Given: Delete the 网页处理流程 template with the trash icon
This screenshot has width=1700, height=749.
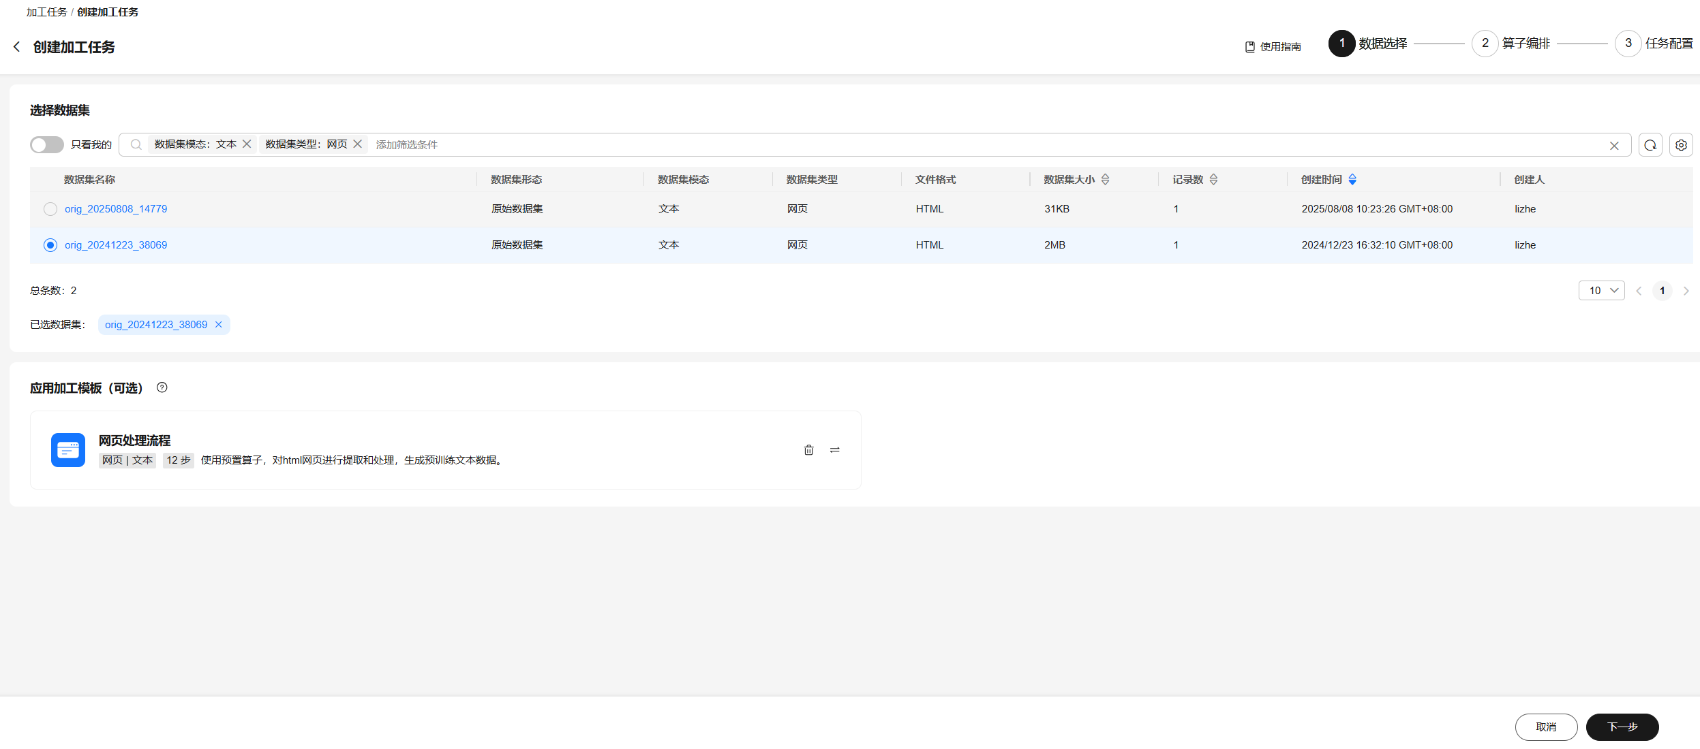Looking at the screenshot, I should tap(808, 450).
